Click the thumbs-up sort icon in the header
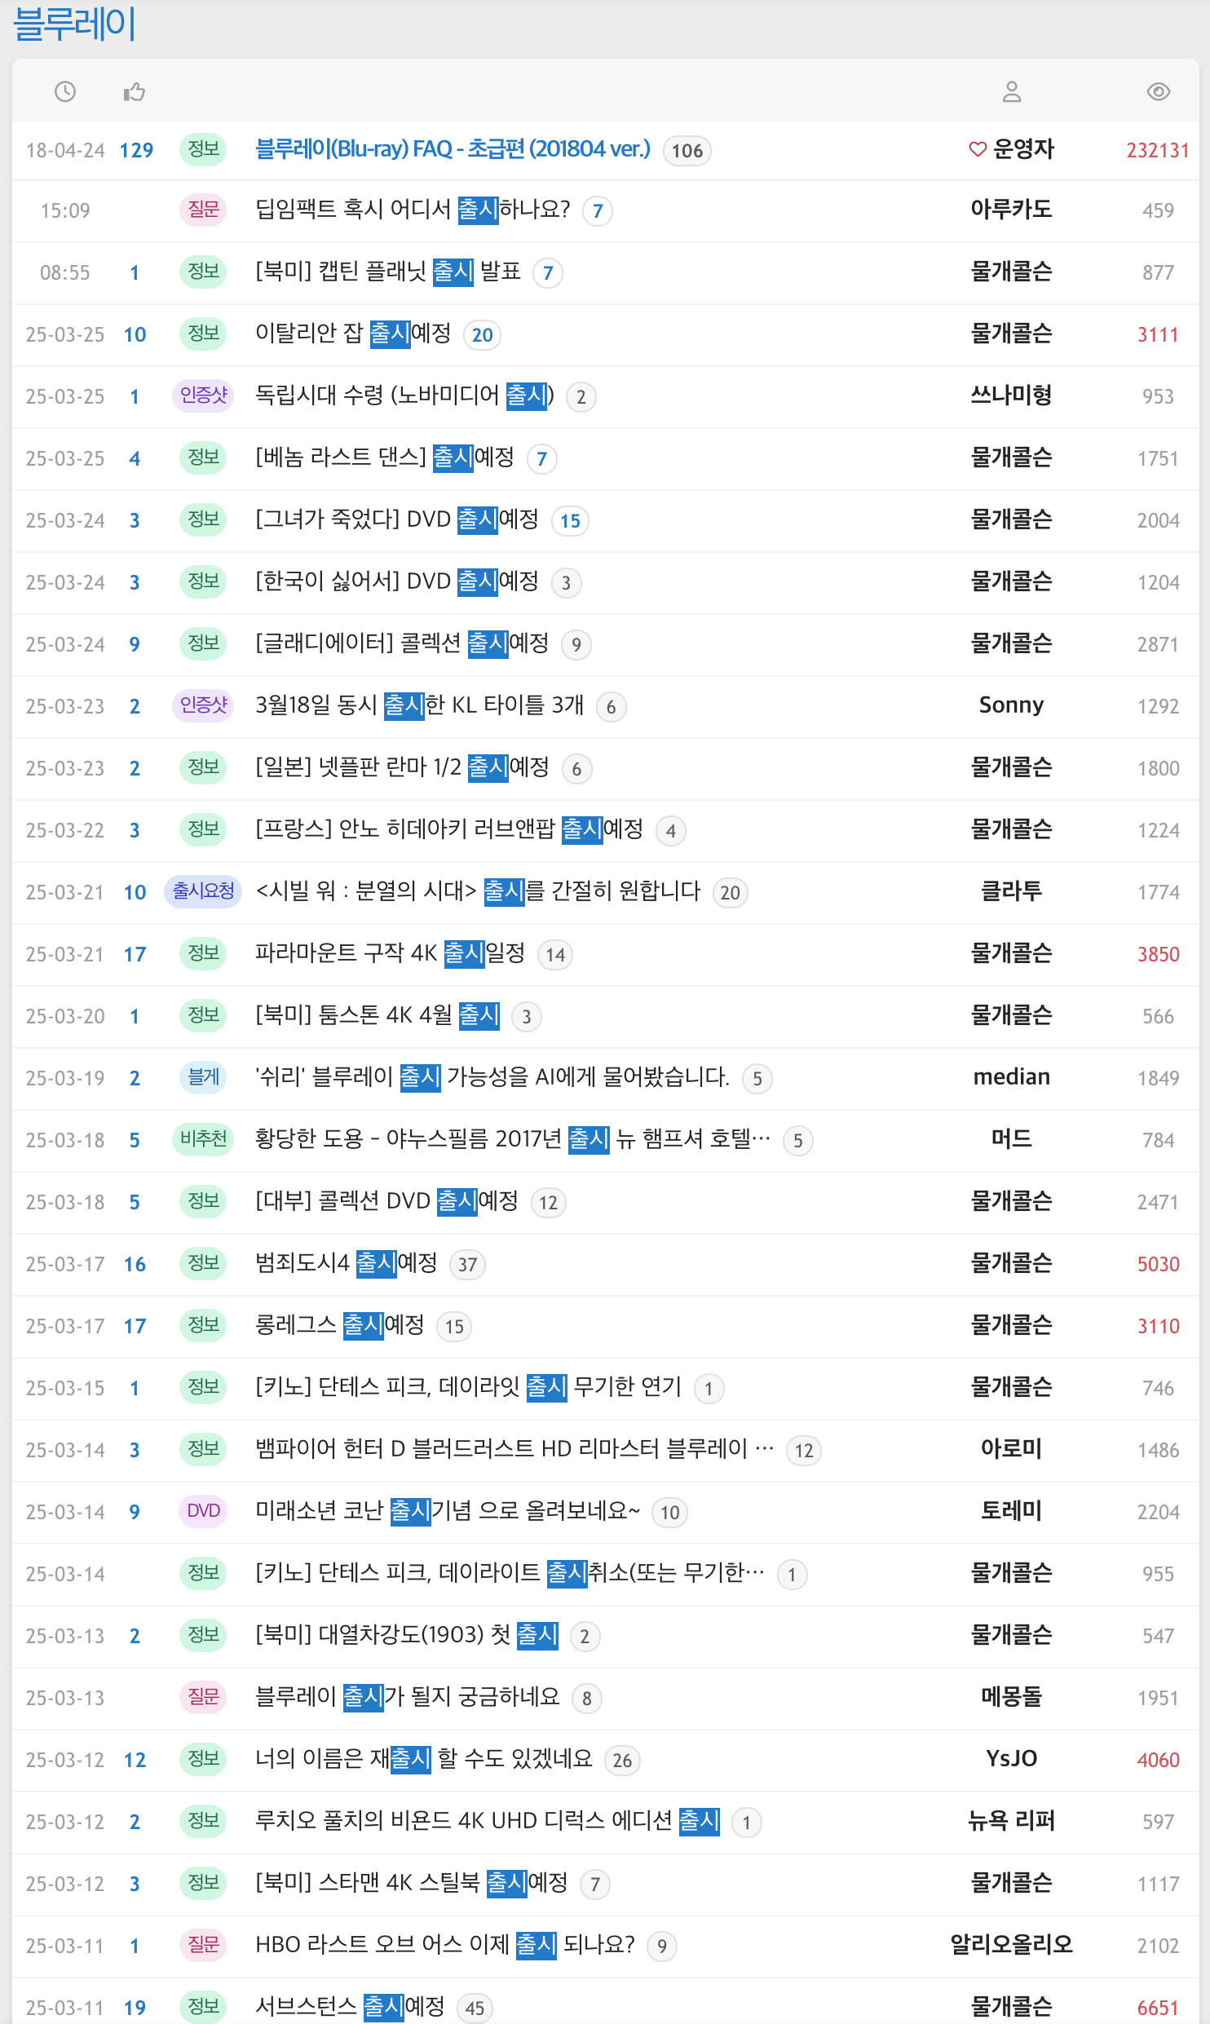 click(x=135, y=91)
